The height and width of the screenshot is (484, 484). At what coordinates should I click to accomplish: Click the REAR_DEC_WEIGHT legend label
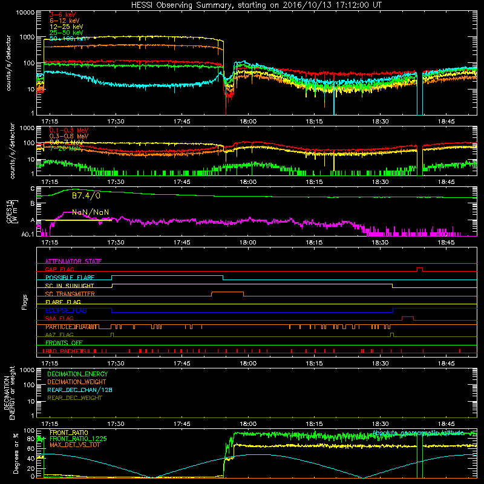[74, 398]
